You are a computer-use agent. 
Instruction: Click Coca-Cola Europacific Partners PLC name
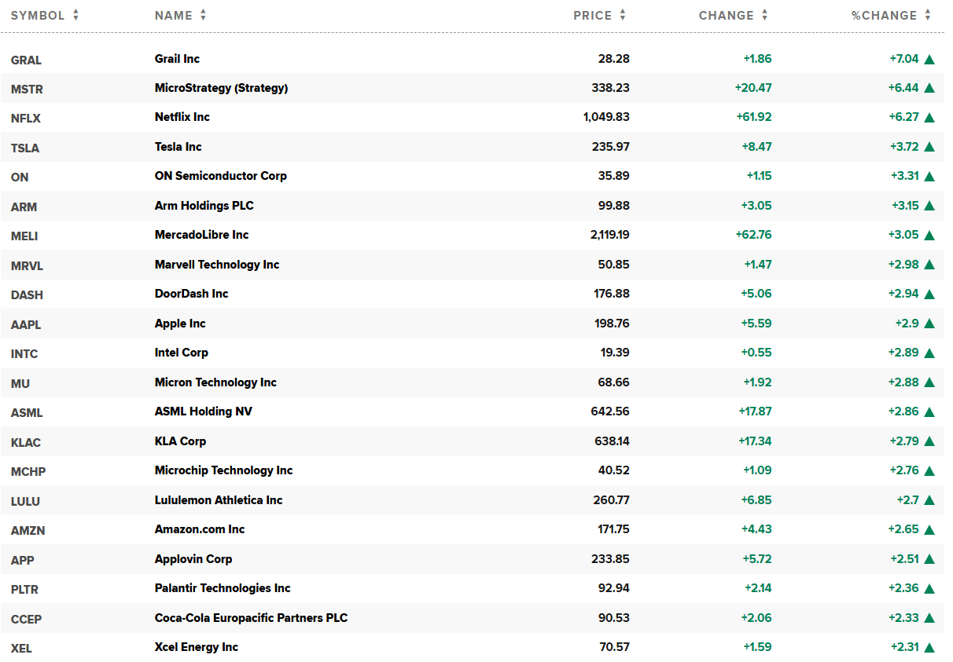tap(251, 618)
